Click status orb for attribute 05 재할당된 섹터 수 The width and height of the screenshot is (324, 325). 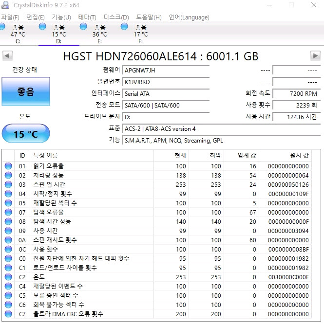(8, 203)
